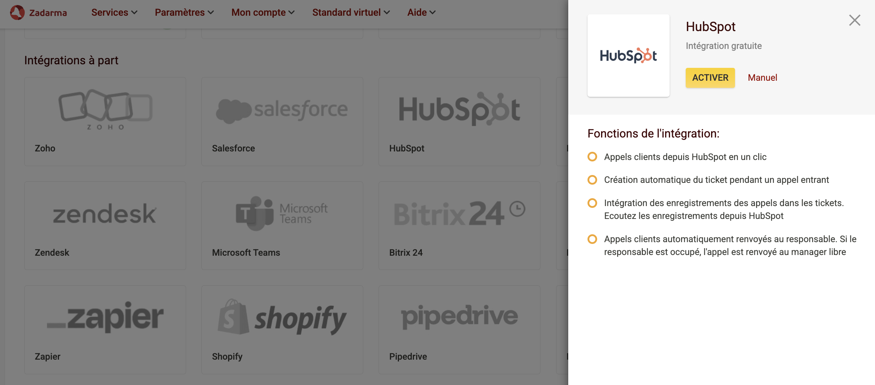The image size is (875, 385).
Task: Click the HubSpot logo in the panel
Action: [x=629, y=56]
